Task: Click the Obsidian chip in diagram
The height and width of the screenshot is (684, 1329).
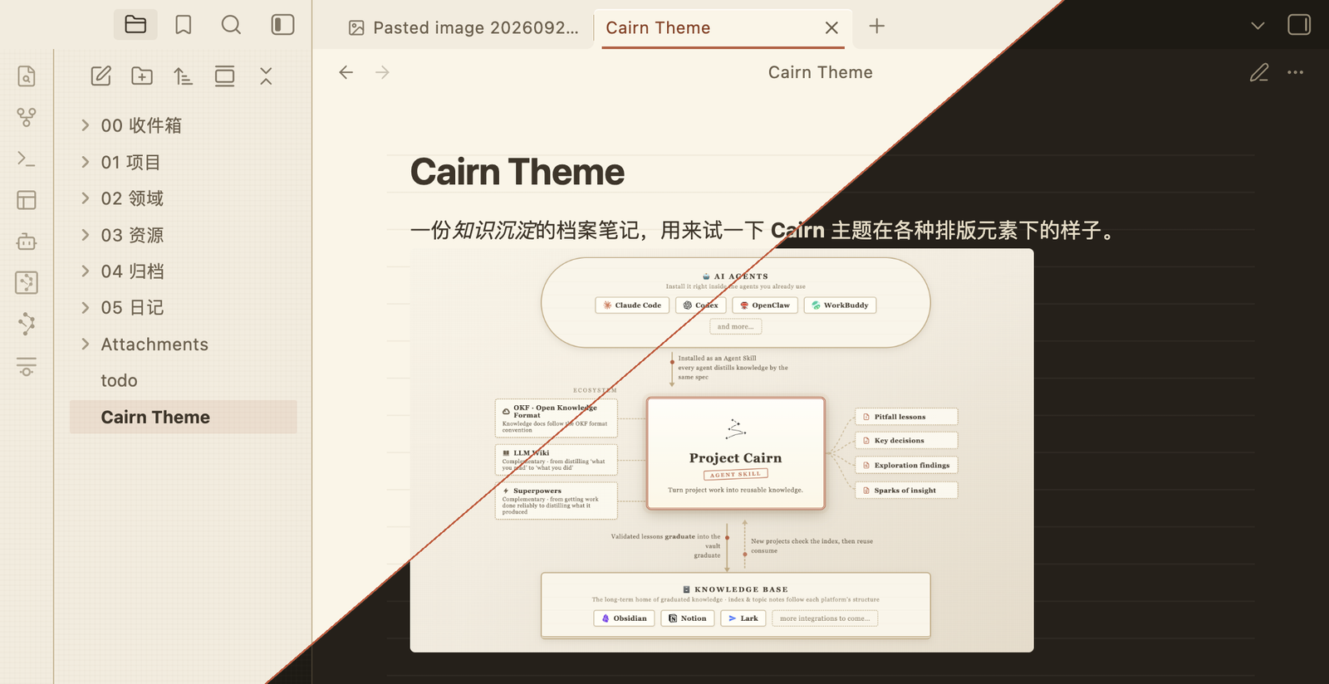Action: point(624,618)
